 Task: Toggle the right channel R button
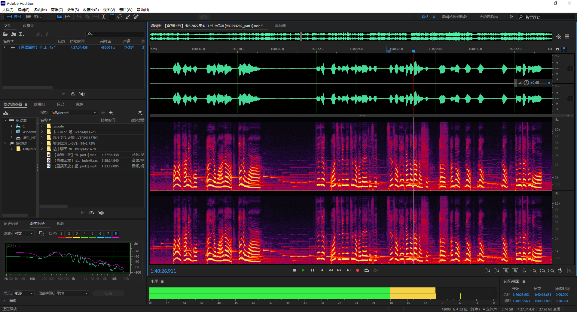pos(570,99)
